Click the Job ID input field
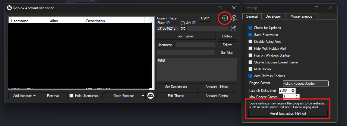Viewport: 347px width, 126px height. pyautogui.click(x=208, y=28)
